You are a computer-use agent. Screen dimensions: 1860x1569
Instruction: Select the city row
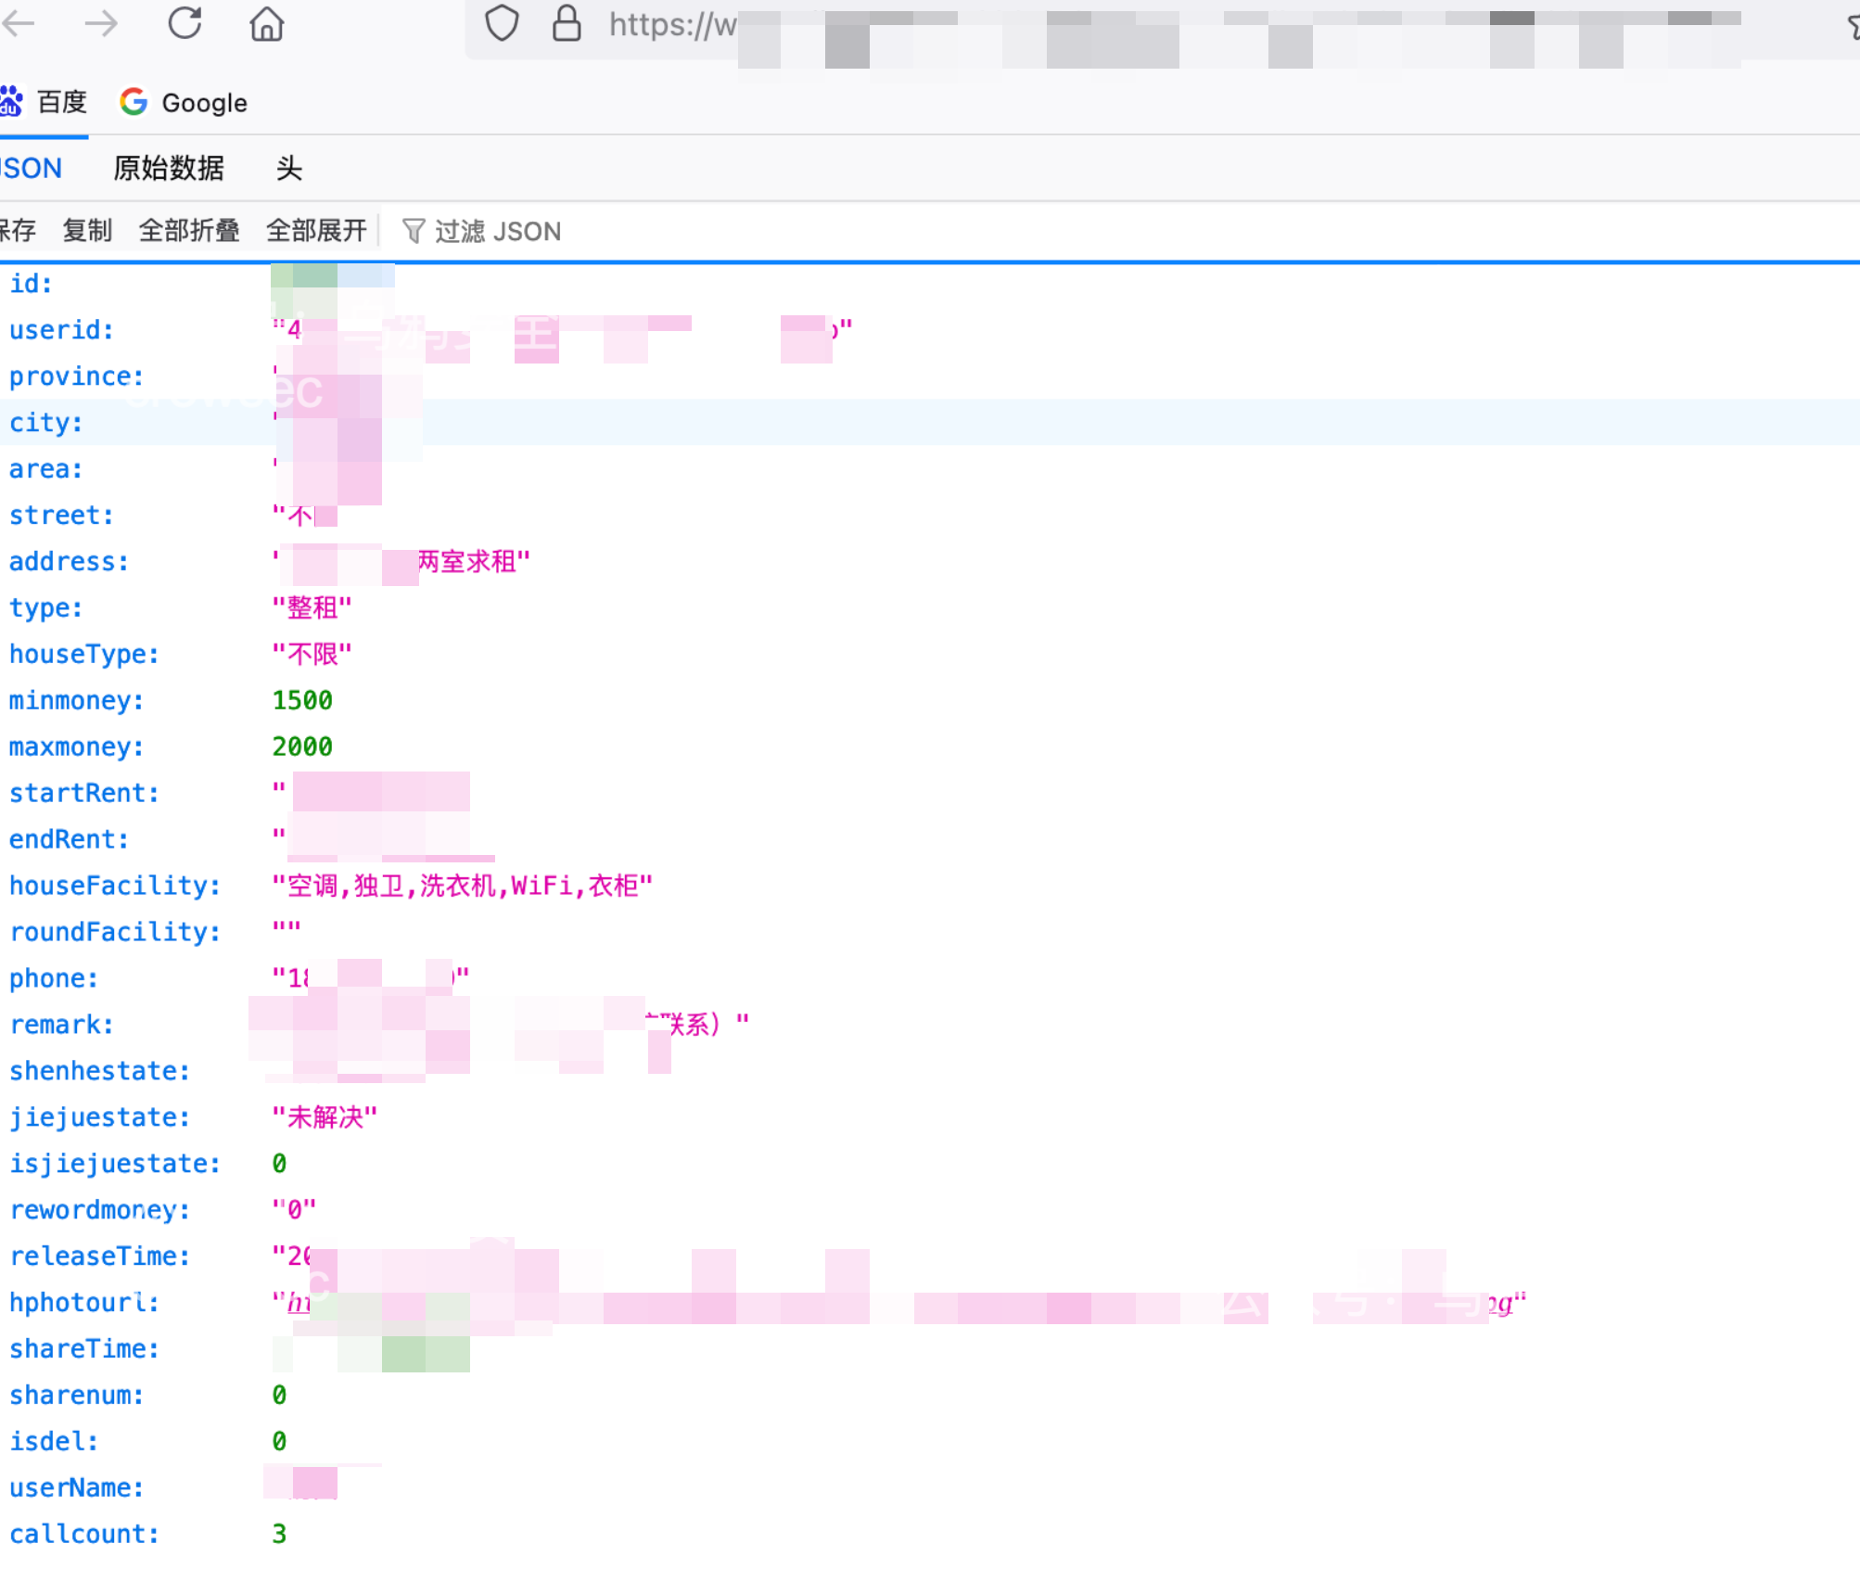45,423
